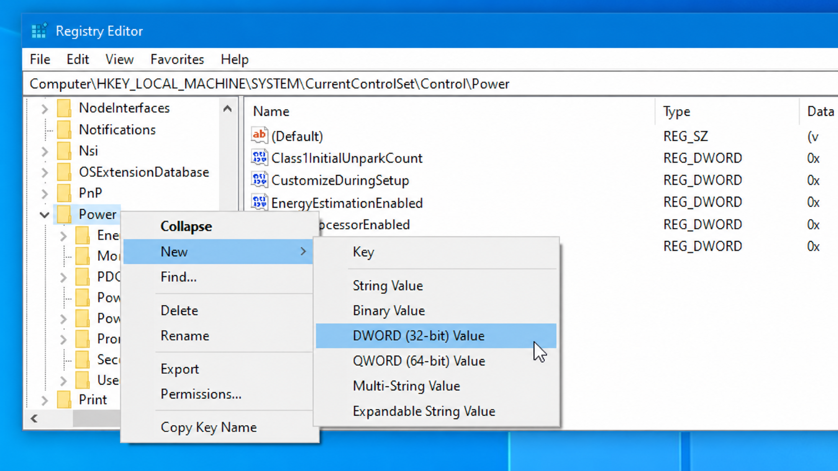Click the (Default) string value icon
838x471 pixels.
[259, 135]
